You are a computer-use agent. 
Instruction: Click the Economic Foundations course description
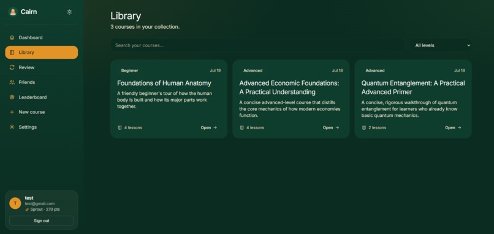pyautogui.click(x=290, y=109)
